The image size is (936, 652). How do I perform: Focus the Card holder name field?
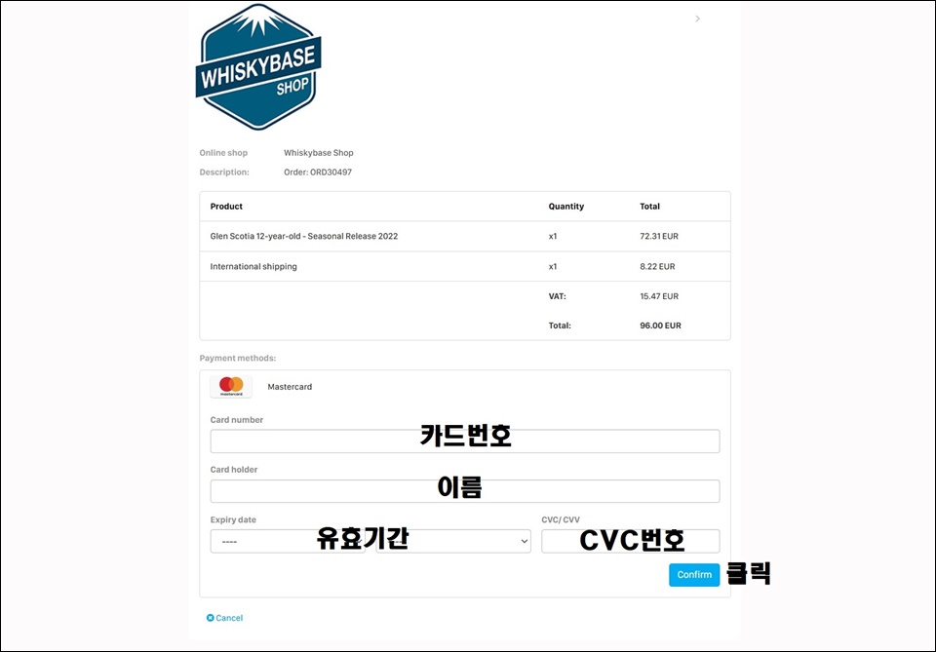coord(464,491)
